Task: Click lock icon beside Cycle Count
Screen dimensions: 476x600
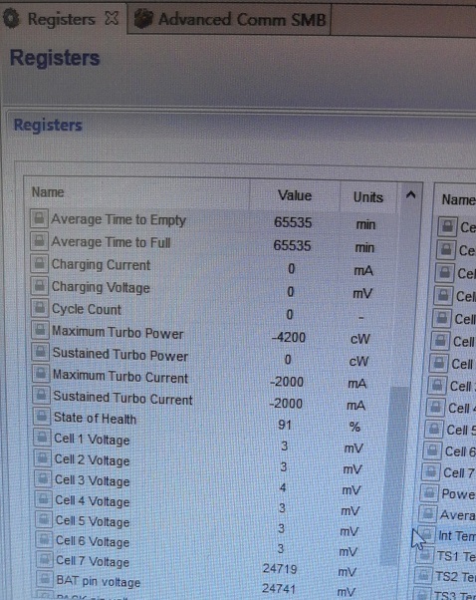Action: point(40,308)
